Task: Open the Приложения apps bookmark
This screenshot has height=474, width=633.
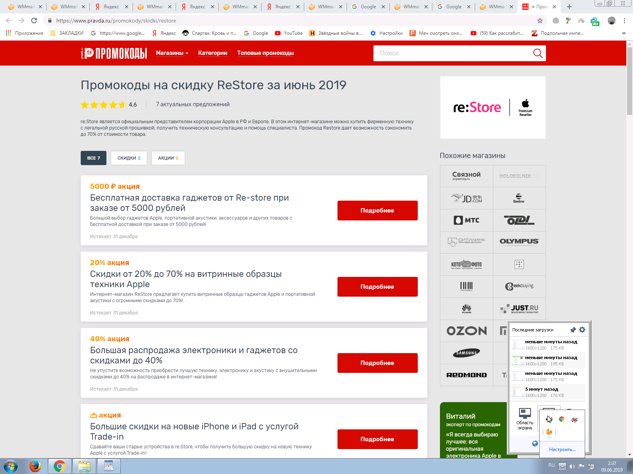Action: [25, 33]
